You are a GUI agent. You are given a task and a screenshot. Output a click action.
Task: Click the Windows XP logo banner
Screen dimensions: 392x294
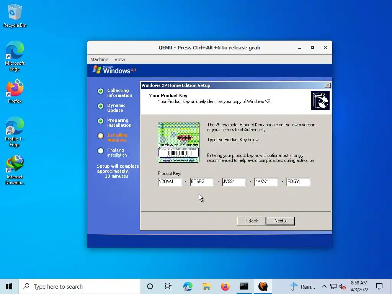pyautogui.click(x=114, y=70)
